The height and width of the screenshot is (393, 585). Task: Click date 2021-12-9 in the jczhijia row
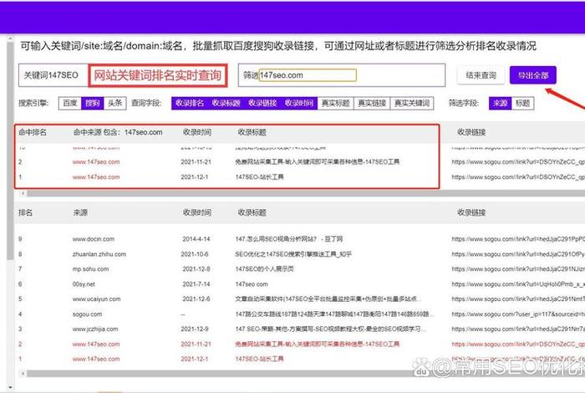point(195,329)
